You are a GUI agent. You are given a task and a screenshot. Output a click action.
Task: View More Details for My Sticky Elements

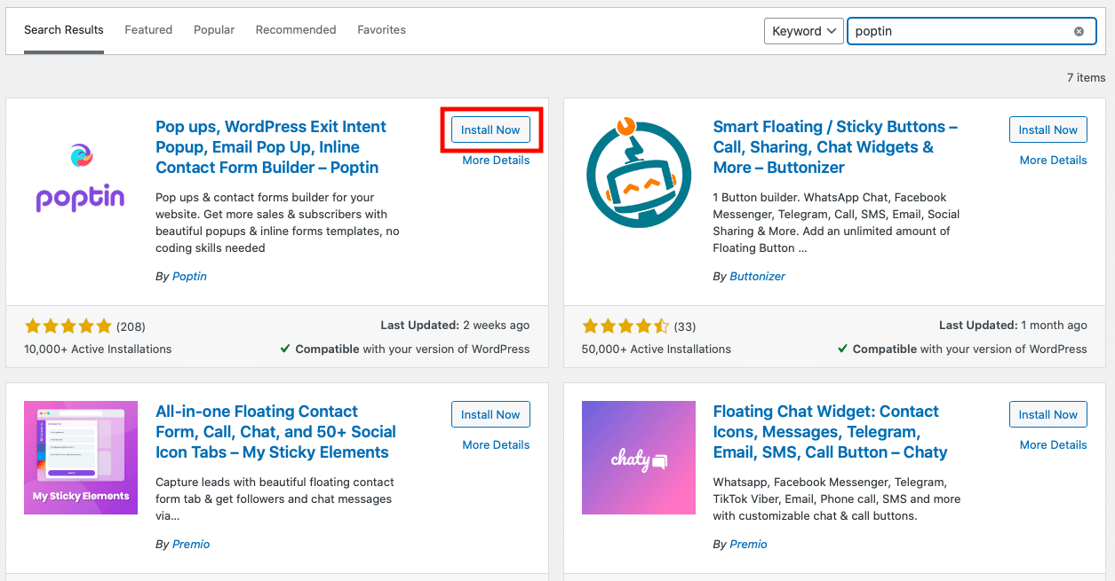496,445
